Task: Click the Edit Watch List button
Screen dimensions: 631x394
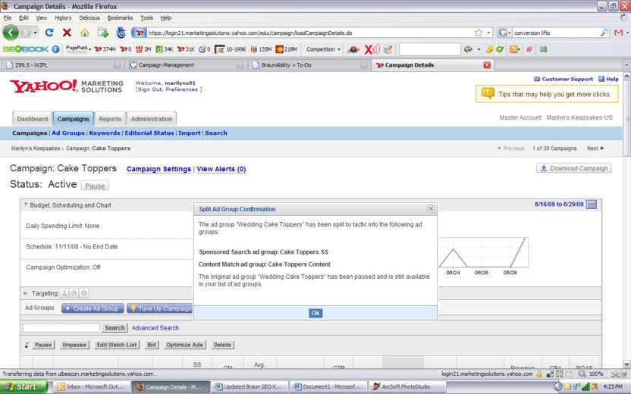Action: pyautogui.click(x=117, y=345)
